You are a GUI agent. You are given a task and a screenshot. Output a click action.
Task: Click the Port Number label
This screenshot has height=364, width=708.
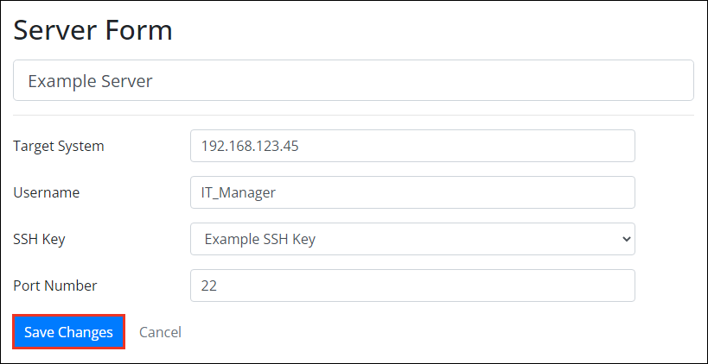pyautogui.click(x=55, y=286)
